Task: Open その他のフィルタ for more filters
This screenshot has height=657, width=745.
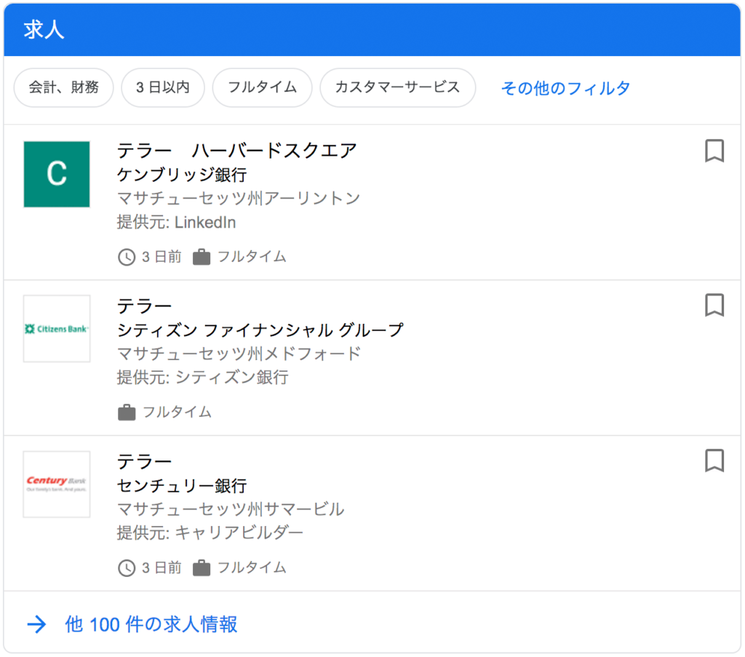Action: [565, 88]
